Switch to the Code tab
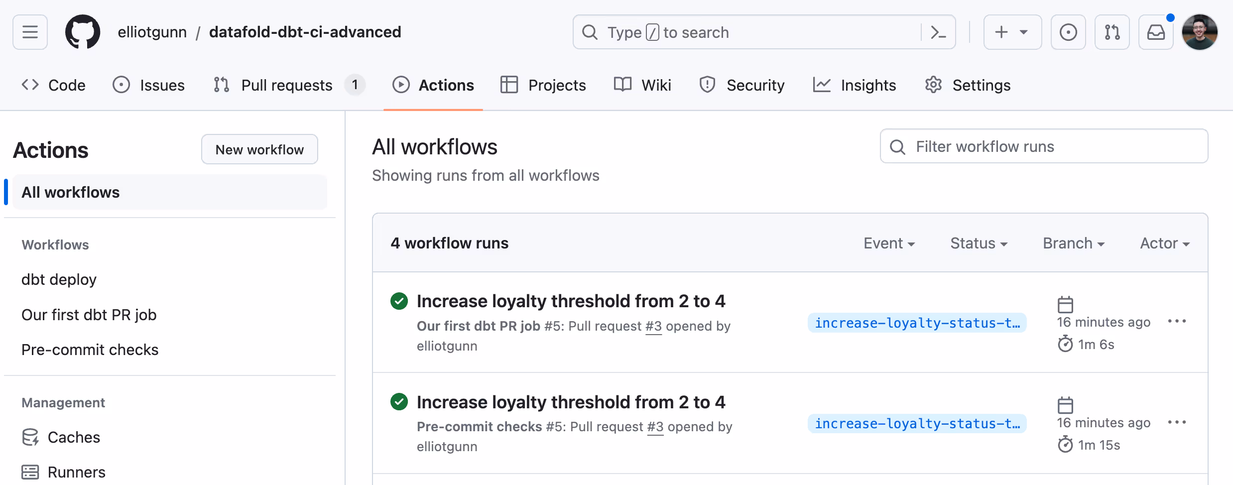 (53, 85)
